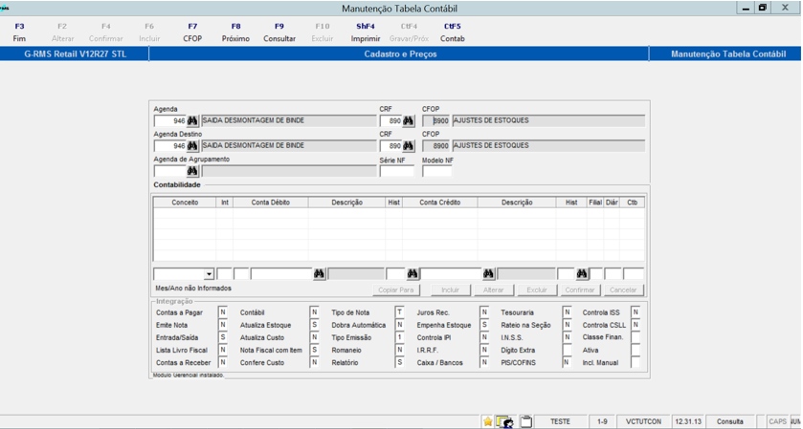The width and height of the screenshot is (803, 429).
Task: Click the Conta Crédito column header
Action: coord(440,203)
